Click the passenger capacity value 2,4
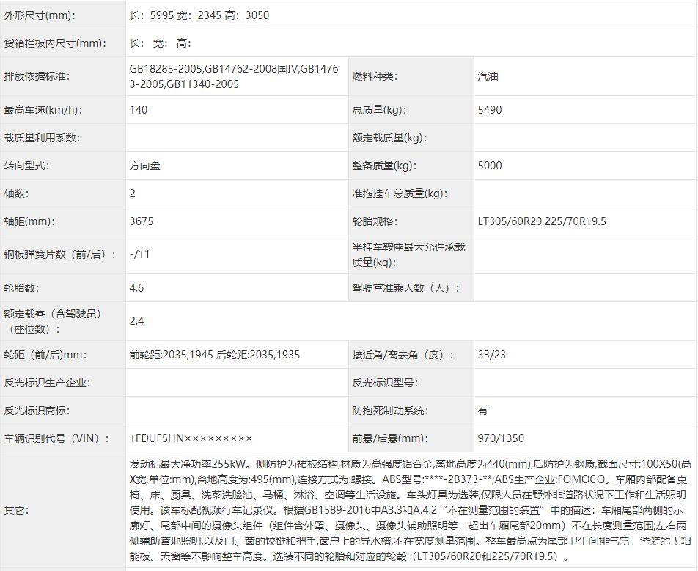 tap(135, 320)
